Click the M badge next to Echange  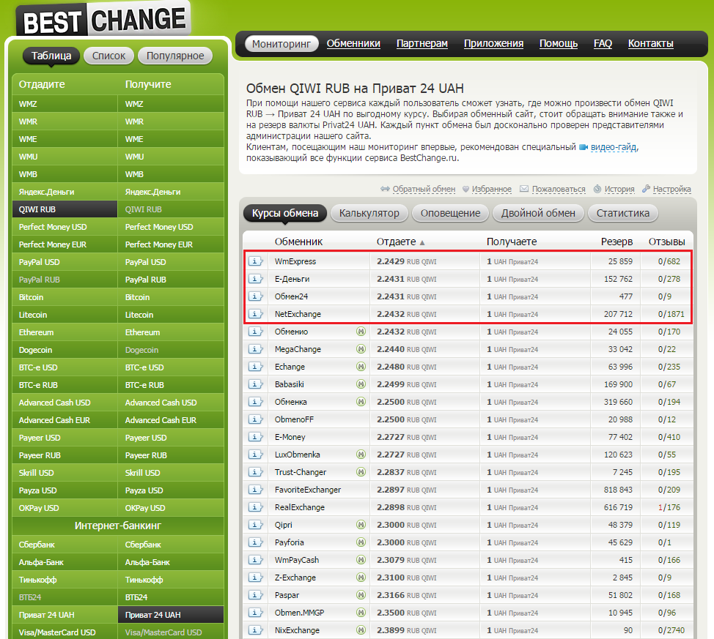[361, 367]
